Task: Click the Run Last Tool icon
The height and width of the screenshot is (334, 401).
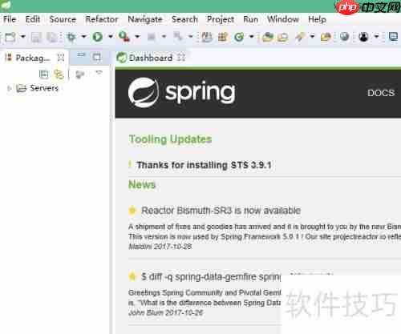Action: pyautogui.click(x=124, y=37)
